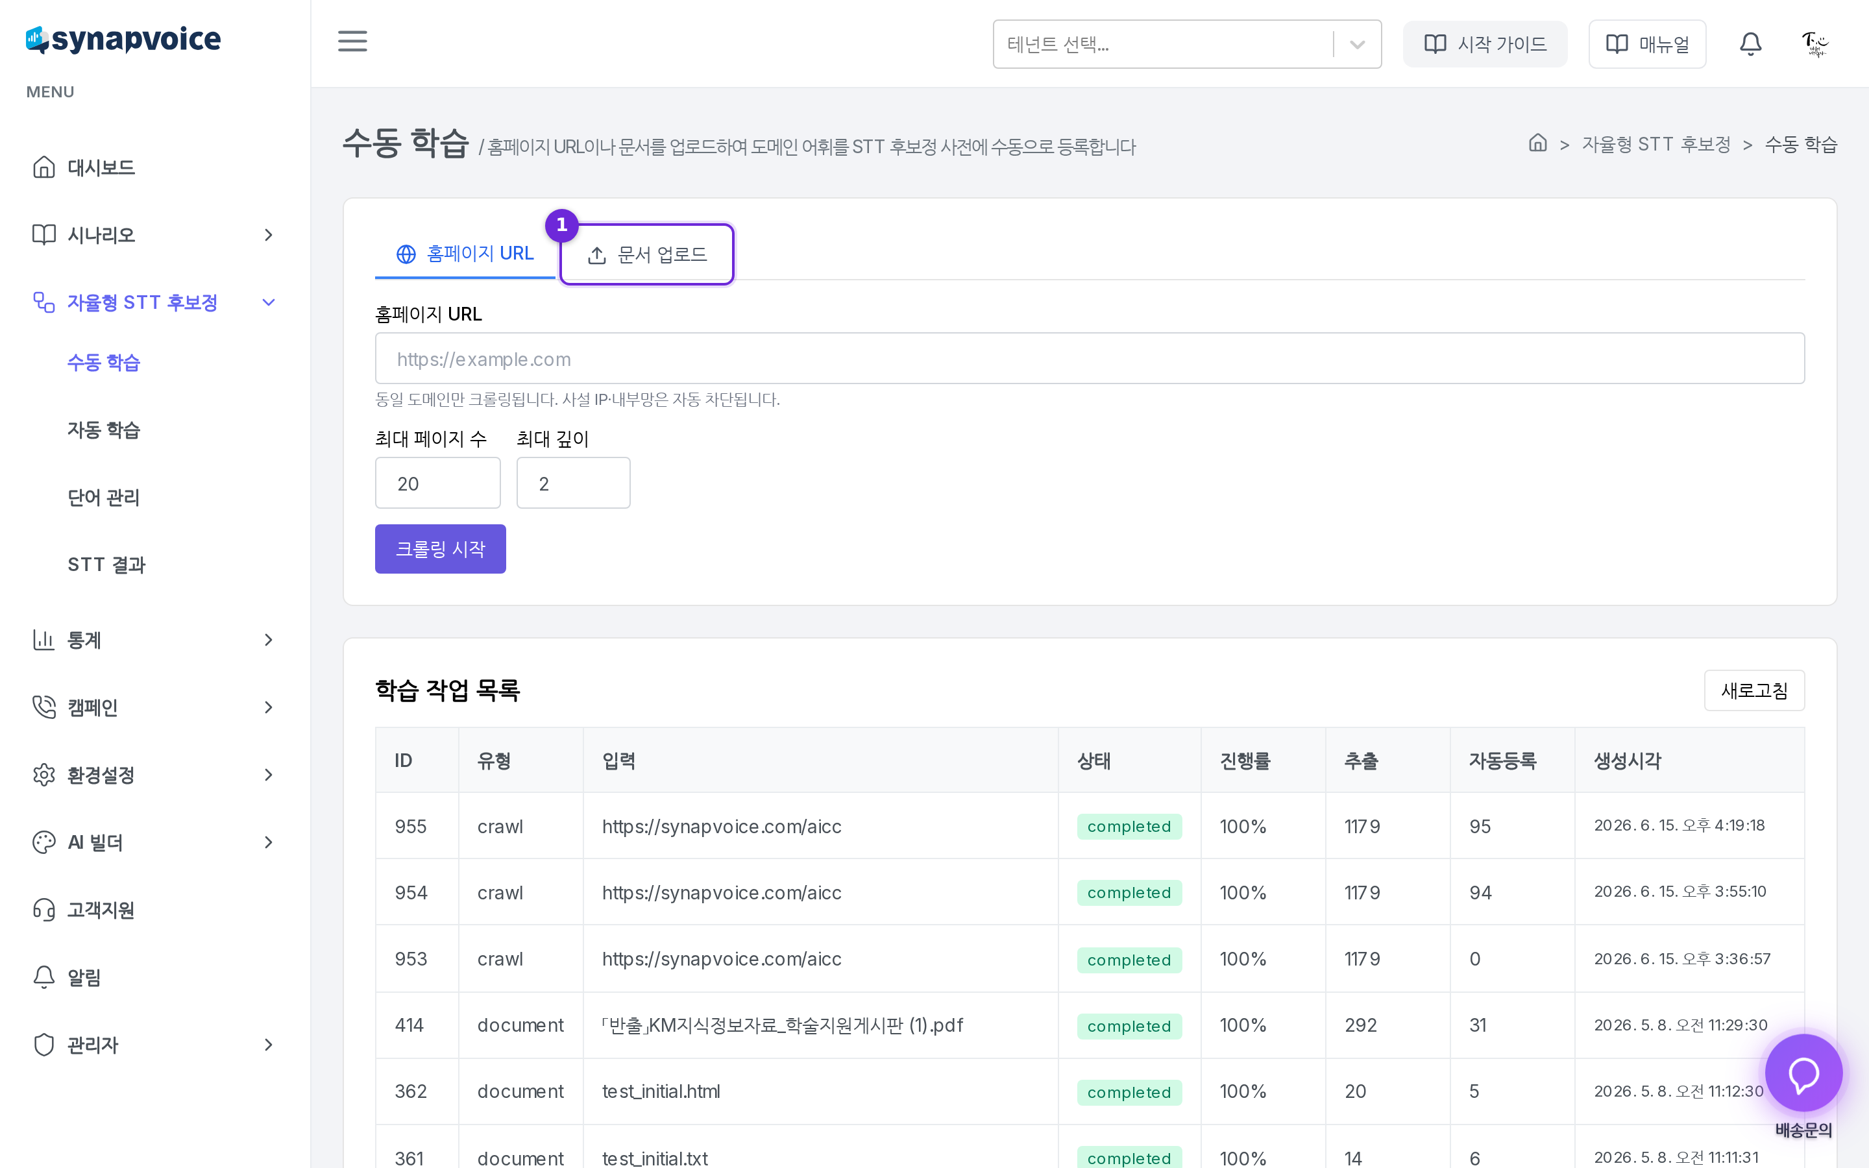This screenshot has width=1869, height=1168.
Task: Switch to the 홈페이지 URL tab
Action: 465,254
